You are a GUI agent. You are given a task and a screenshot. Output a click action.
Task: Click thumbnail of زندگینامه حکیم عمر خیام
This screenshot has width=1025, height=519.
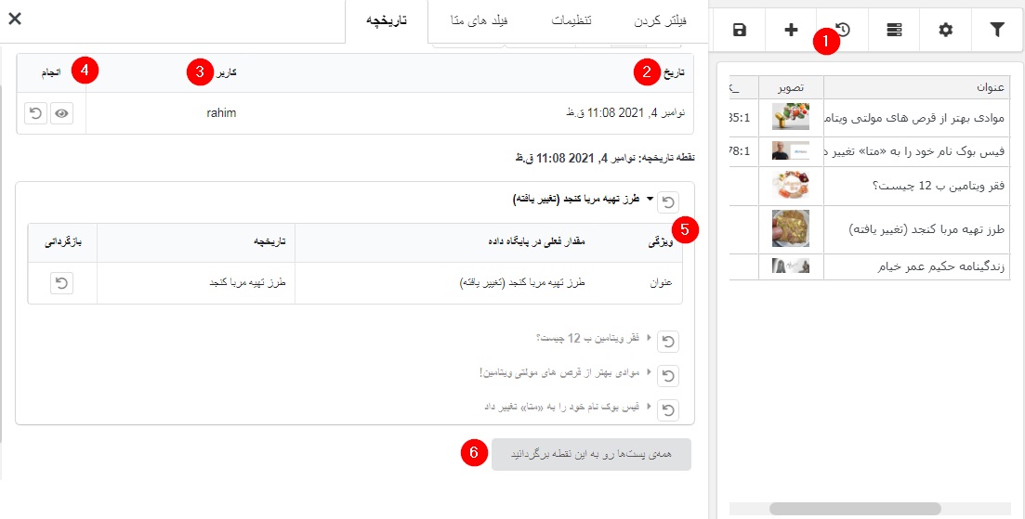(x=790, y=266)
